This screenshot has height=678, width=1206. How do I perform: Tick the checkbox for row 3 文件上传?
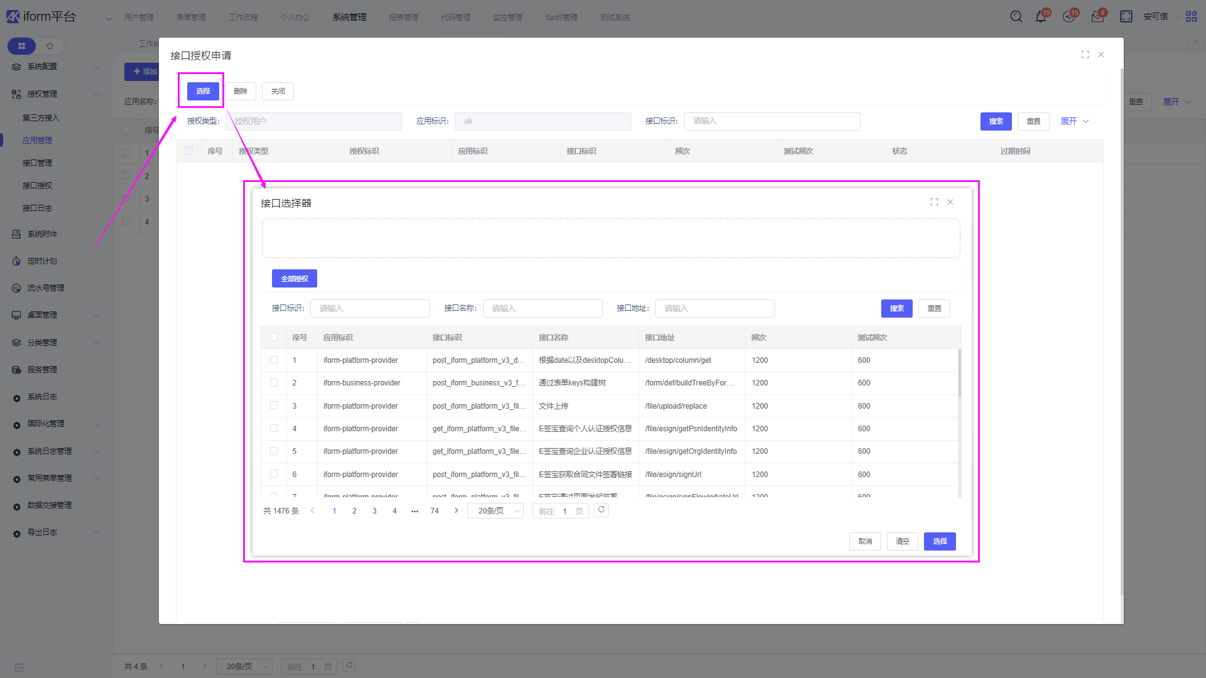tap(274, 406)
